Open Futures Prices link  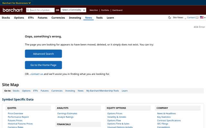click(x=15, y=120)
